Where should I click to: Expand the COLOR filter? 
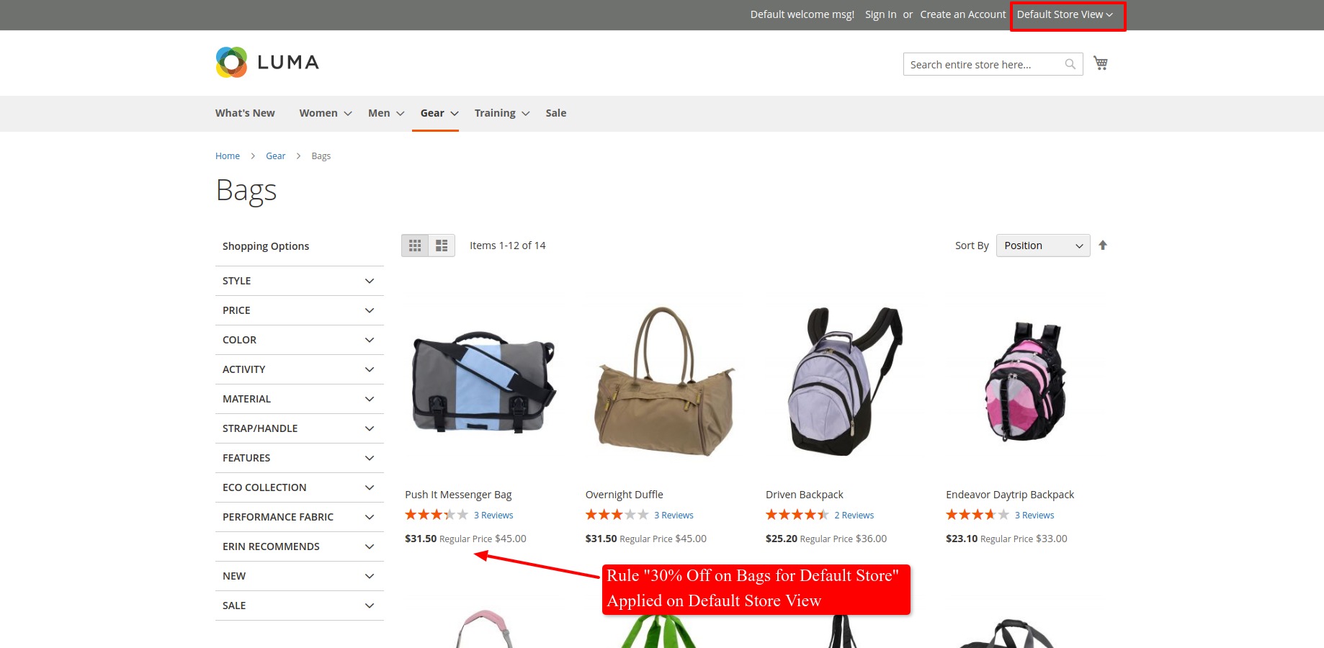click(300, 340)
